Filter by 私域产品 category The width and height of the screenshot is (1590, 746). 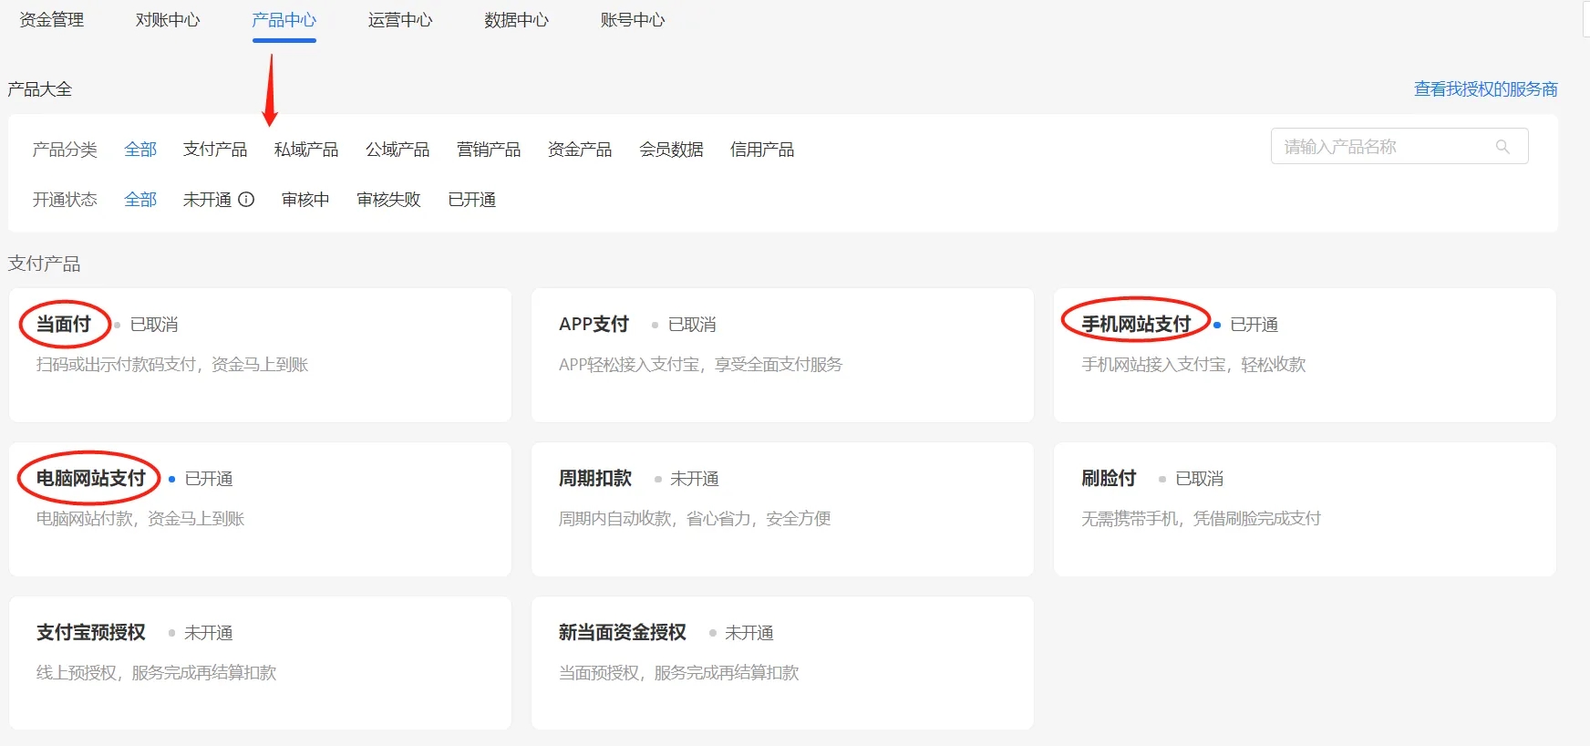pyautogui.click(x=306, y=149)
